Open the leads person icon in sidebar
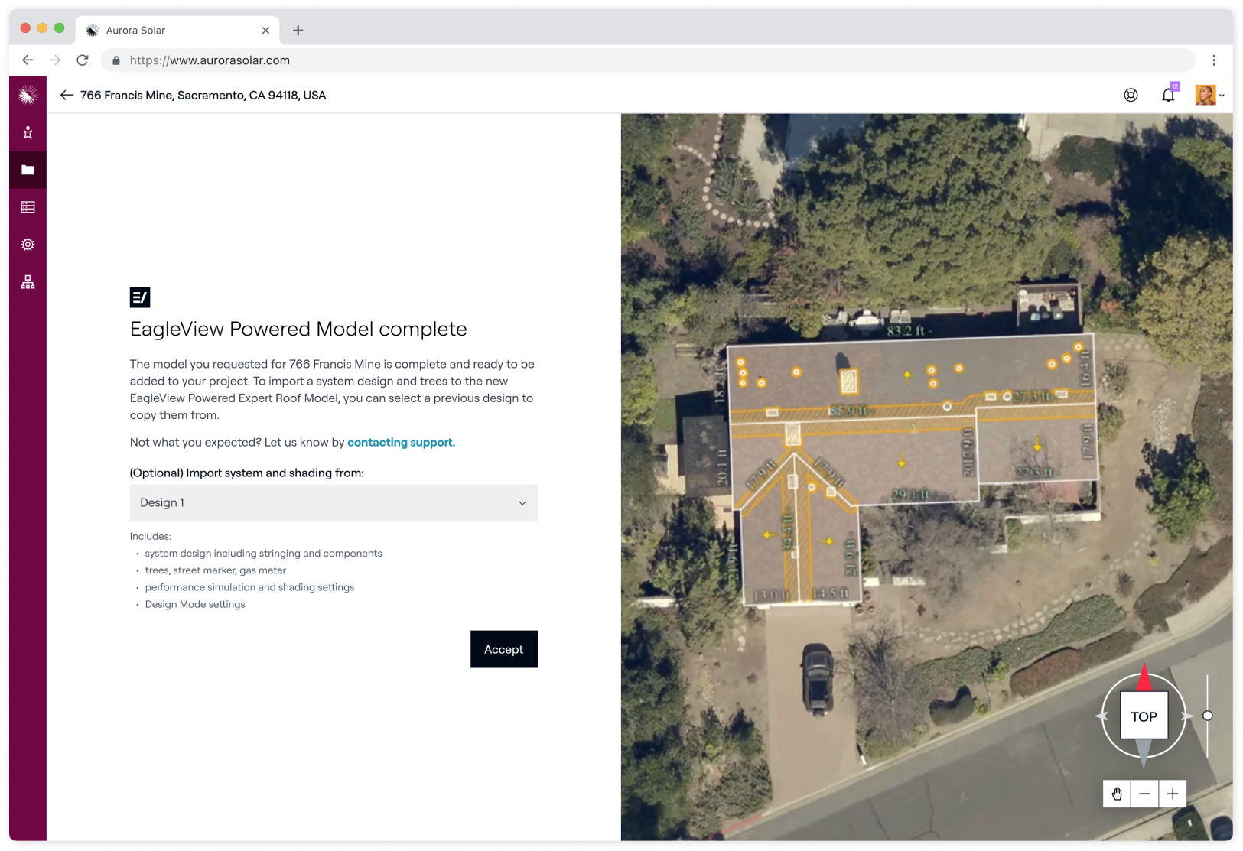 pyautogui.click(x=28, y=132)
